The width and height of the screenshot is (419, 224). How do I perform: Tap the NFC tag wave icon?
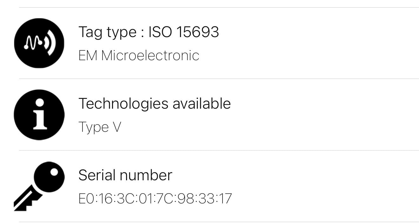coord(39,43)
